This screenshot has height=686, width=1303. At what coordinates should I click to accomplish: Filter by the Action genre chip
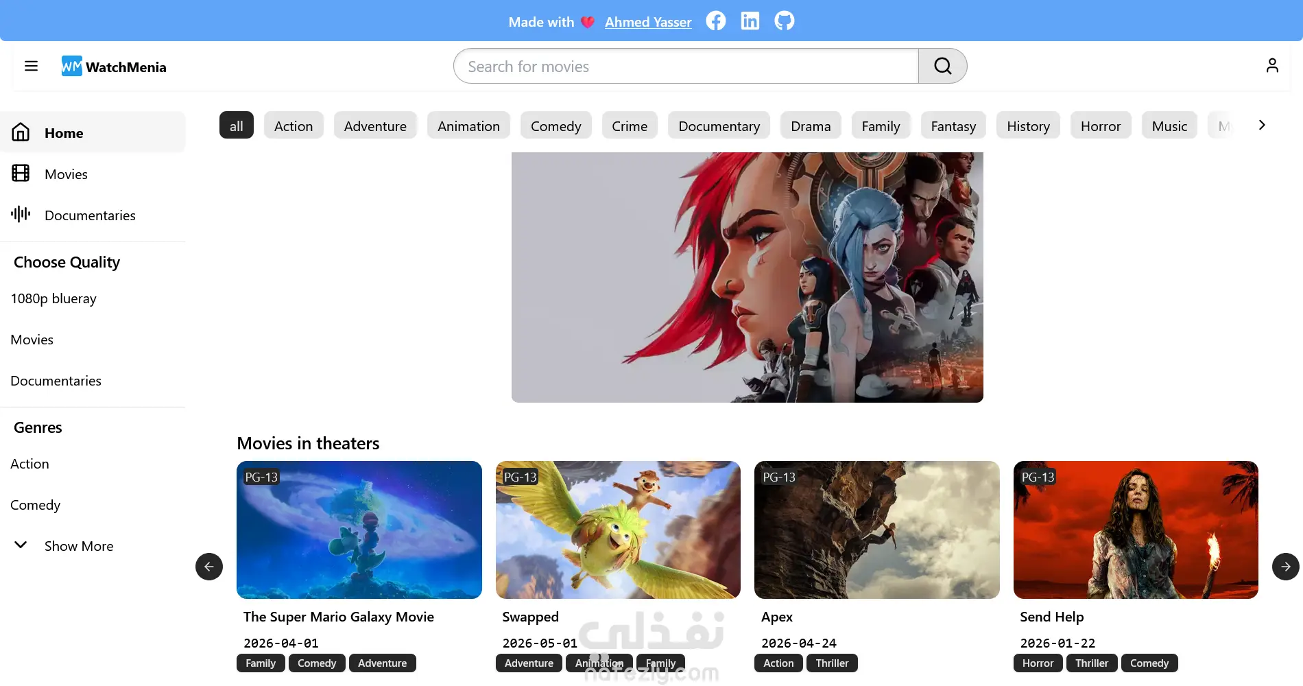tap(294, 126)
